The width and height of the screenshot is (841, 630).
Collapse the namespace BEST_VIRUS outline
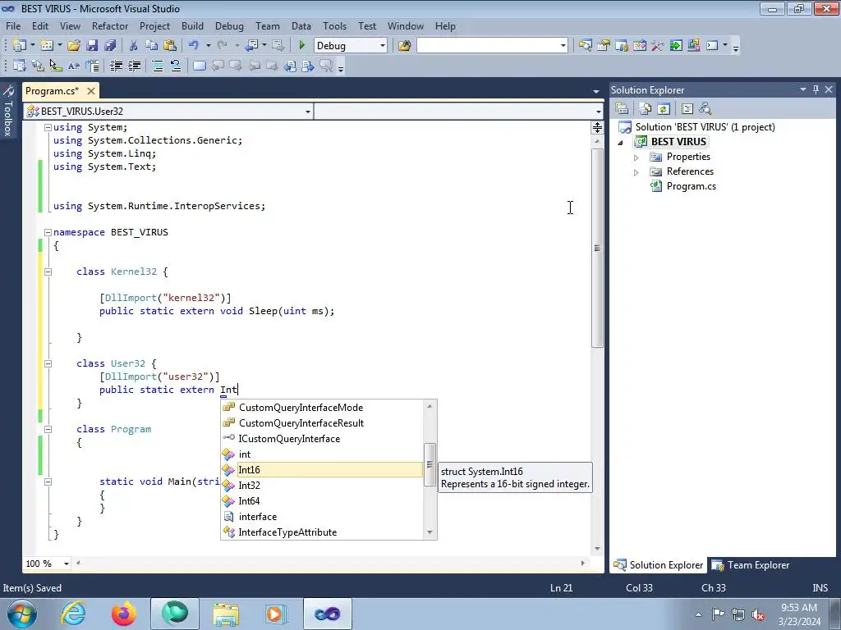[x=48, y=232]
